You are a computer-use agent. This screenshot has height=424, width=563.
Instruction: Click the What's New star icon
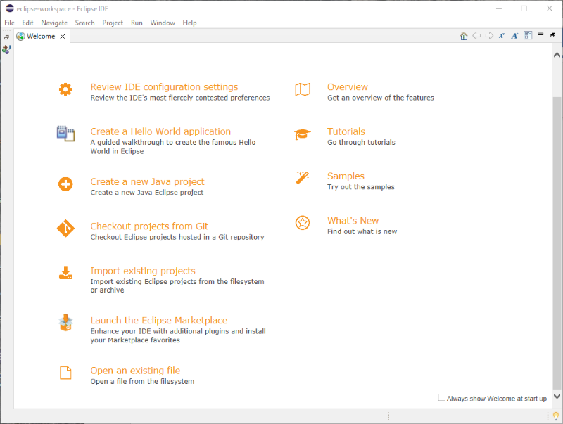pos(303,223)
